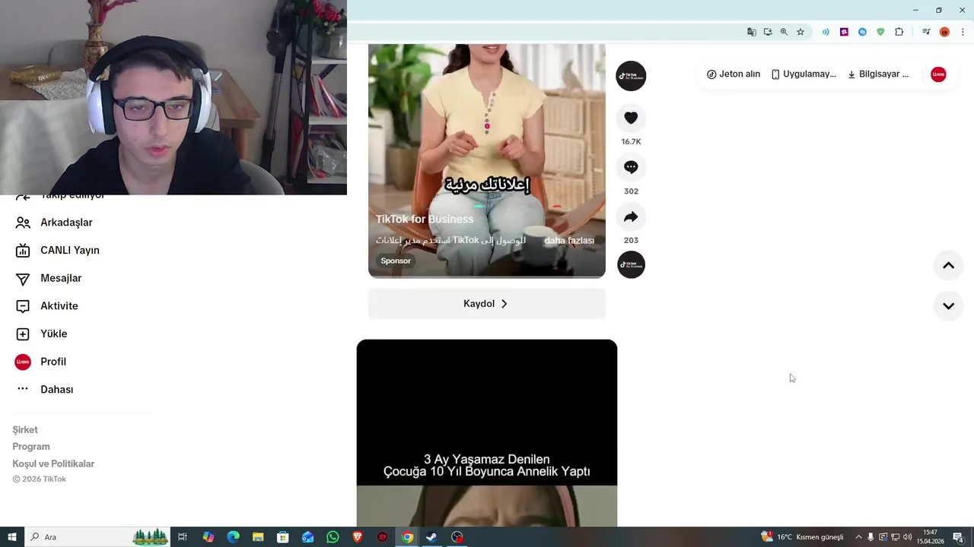This screenshot has height=547, width=974.
Task: Click the Sponsor badge on the video
Action: (396, 261)
